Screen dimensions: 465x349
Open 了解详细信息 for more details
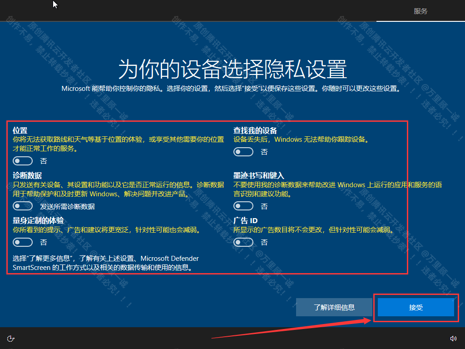[x=334, y=307]
